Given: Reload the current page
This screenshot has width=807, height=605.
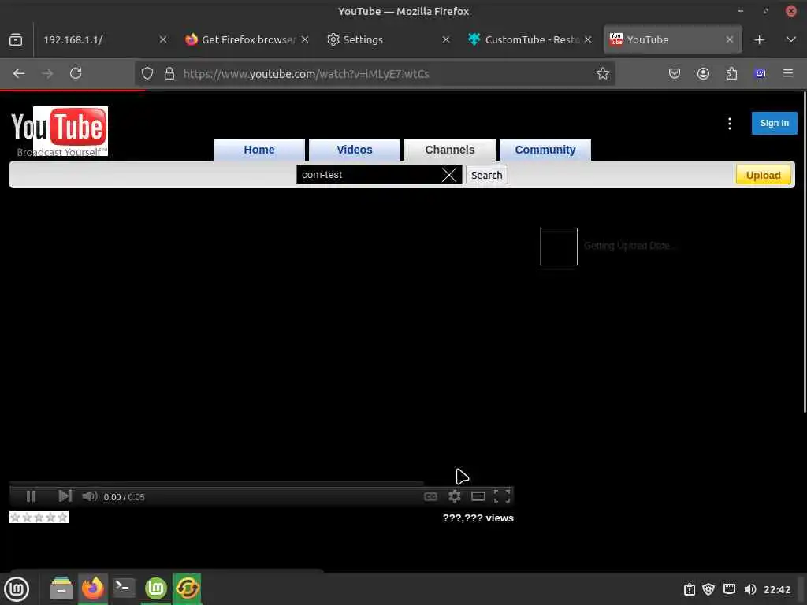Looking at the screenshot, I should (76, 73).
